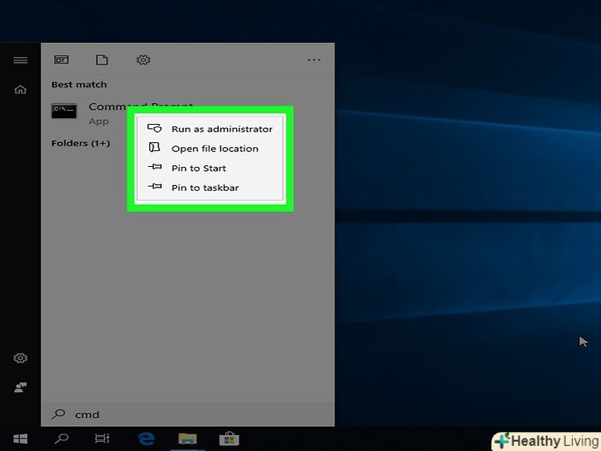Click the taskbar search magnifier icon
The height and width of the screenshot is (451, 601).
(x=61, y=439)
